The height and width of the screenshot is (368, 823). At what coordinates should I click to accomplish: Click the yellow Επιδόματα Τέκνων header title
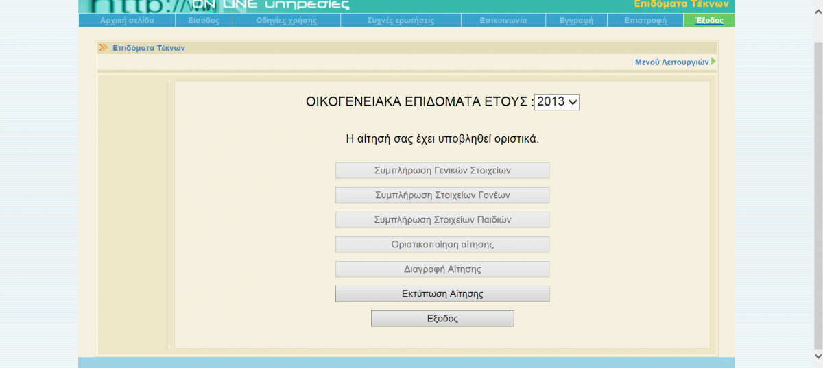point(681,4)
